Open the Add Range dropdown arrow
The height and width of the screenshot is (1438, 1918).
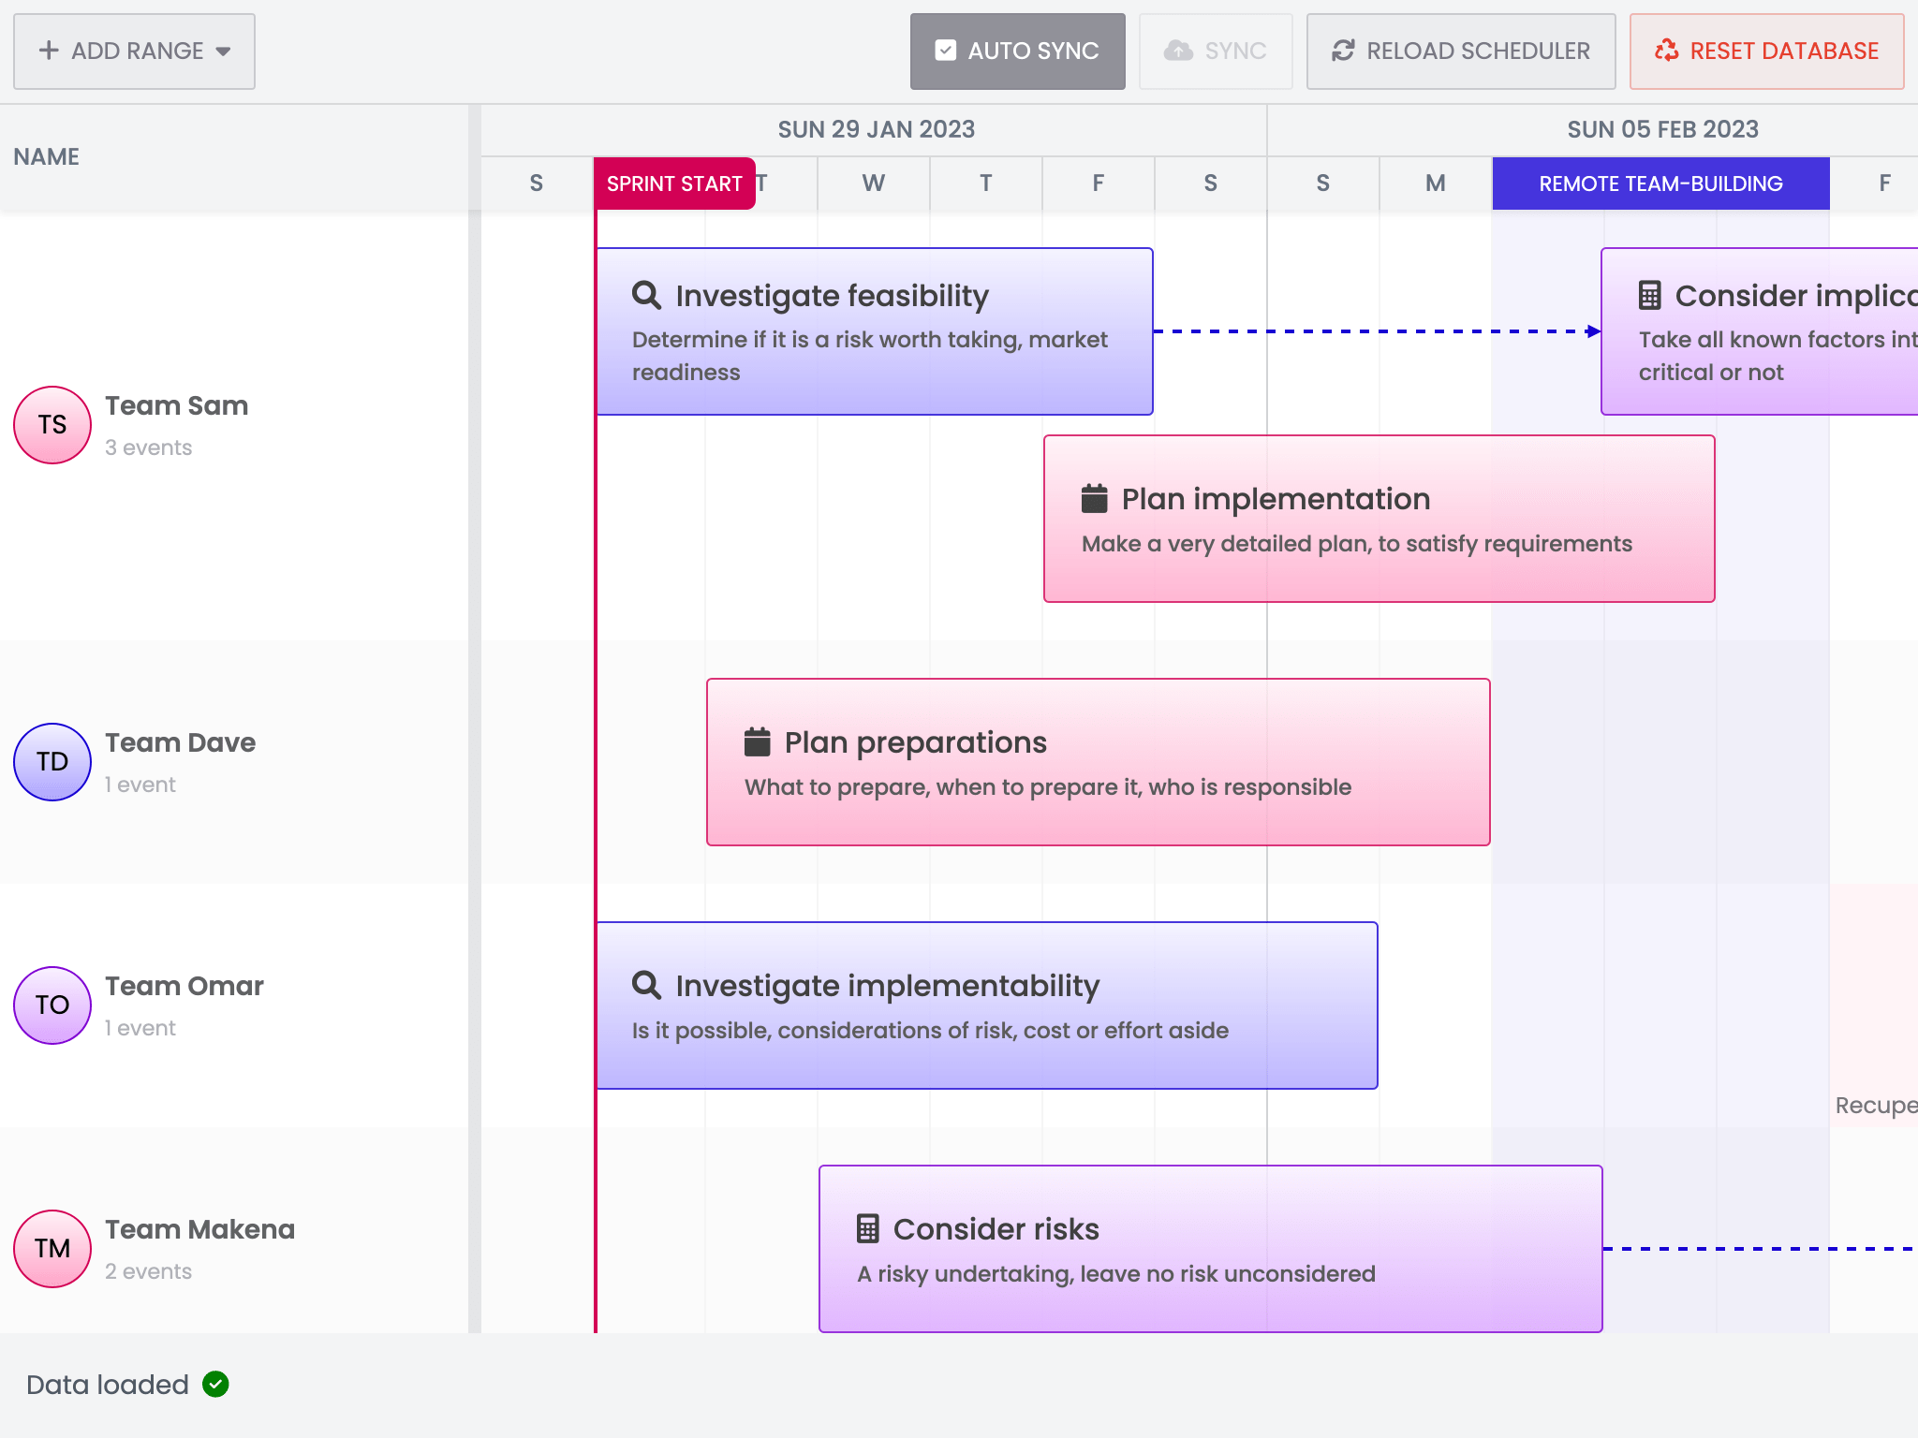(223, 51)
